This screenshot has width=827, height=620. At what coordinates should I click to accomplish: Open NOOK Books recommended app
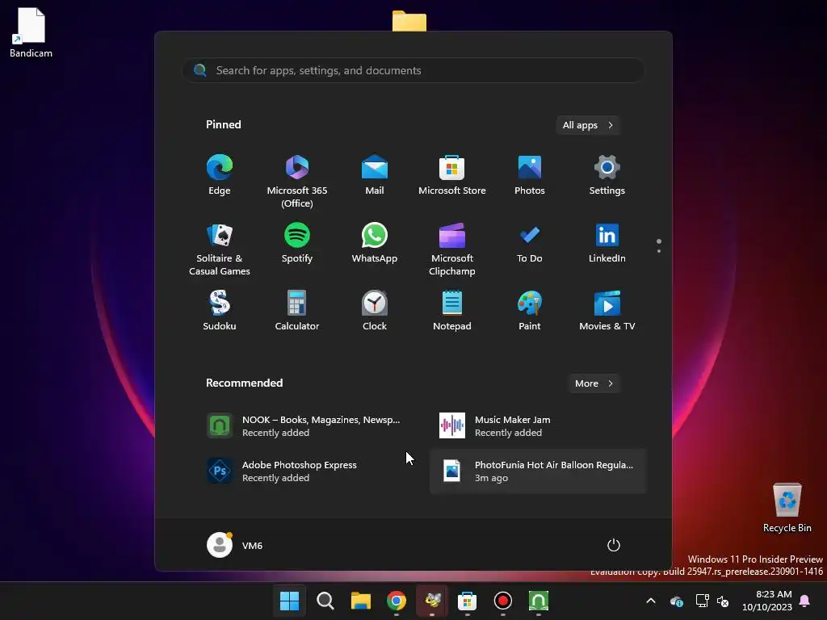pyautogui.click(x=304, y=426)
